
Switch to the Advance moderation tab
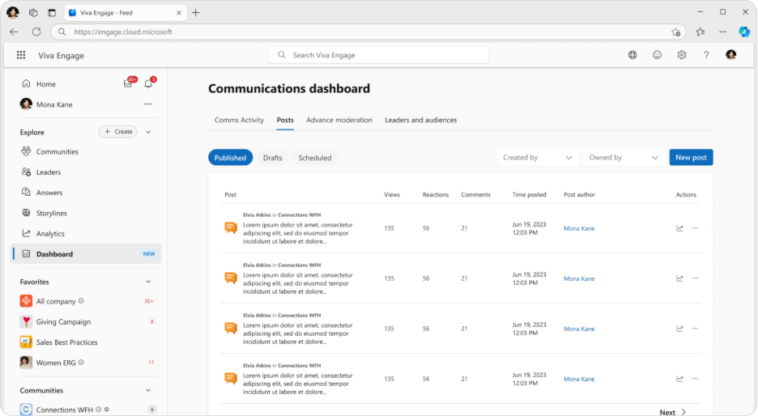pos(339,120)
